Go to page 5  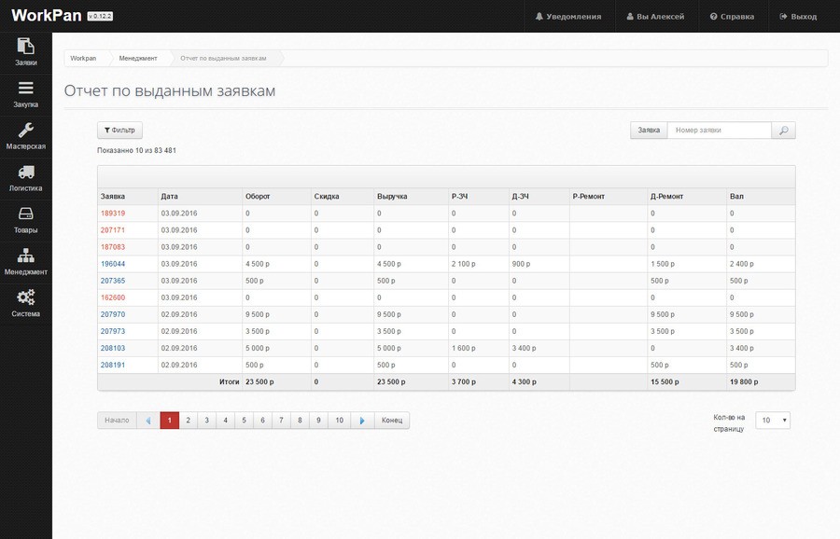tap(244, 421)
